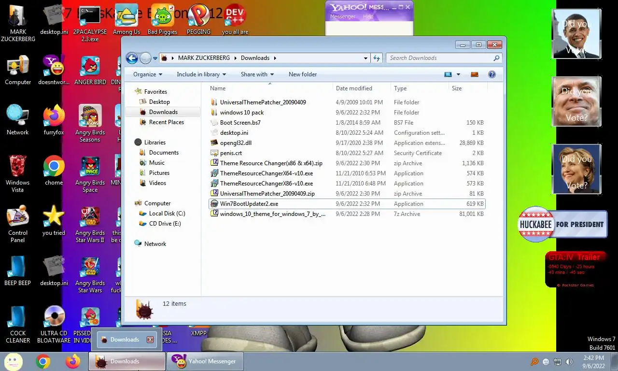Open the Bad Piggies desktop icon
This screenshot has height=371, width=618.
click(162, 20)
